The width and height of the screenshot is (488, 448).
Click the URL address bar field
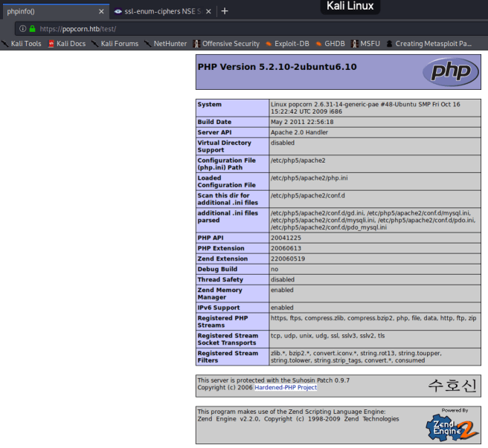(x=223, y=28)
